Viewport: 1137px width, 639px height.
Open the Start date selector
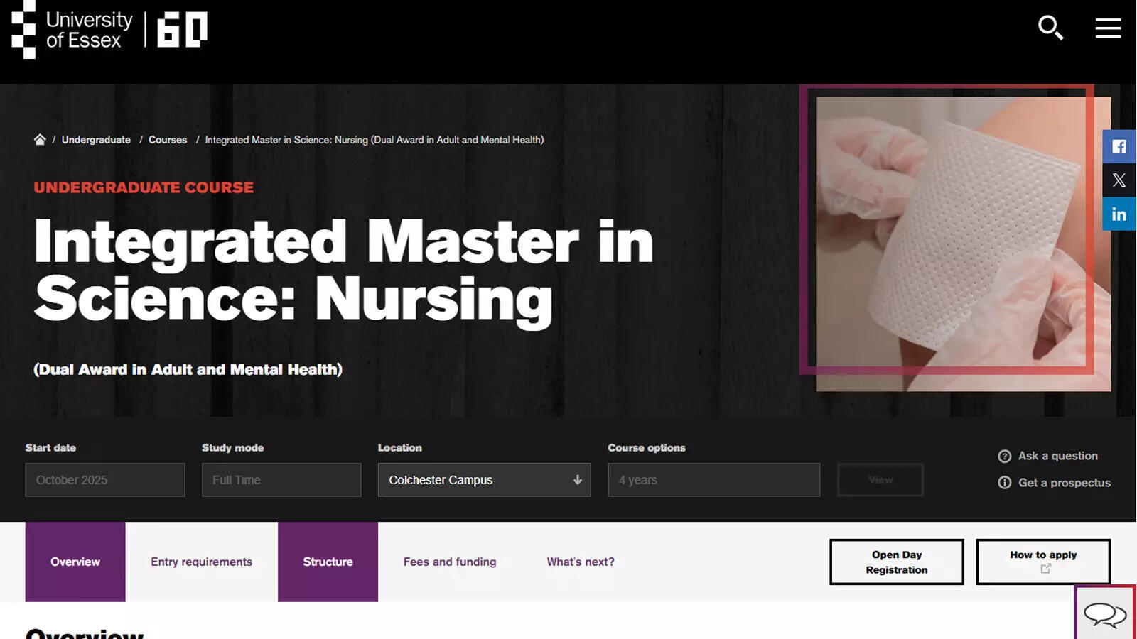105,480
